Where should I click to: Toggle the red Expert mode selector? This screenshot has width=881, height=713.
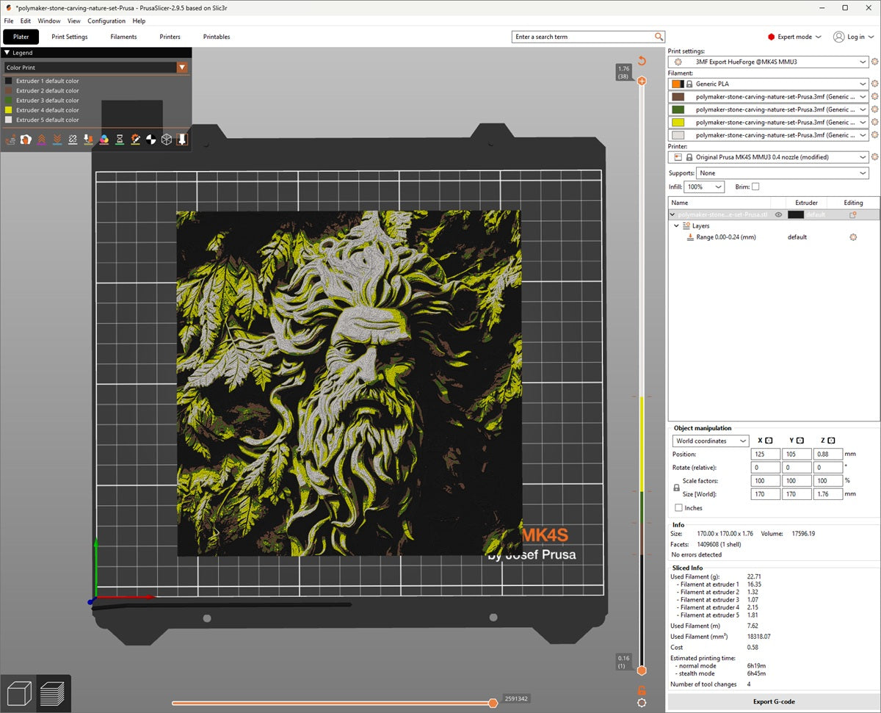click(794, 37)
